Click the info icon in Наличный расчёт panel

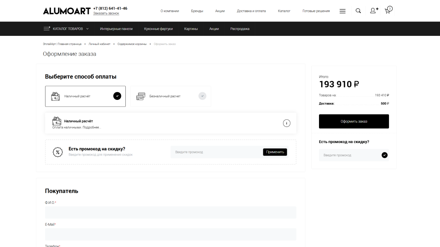point(286,123)
